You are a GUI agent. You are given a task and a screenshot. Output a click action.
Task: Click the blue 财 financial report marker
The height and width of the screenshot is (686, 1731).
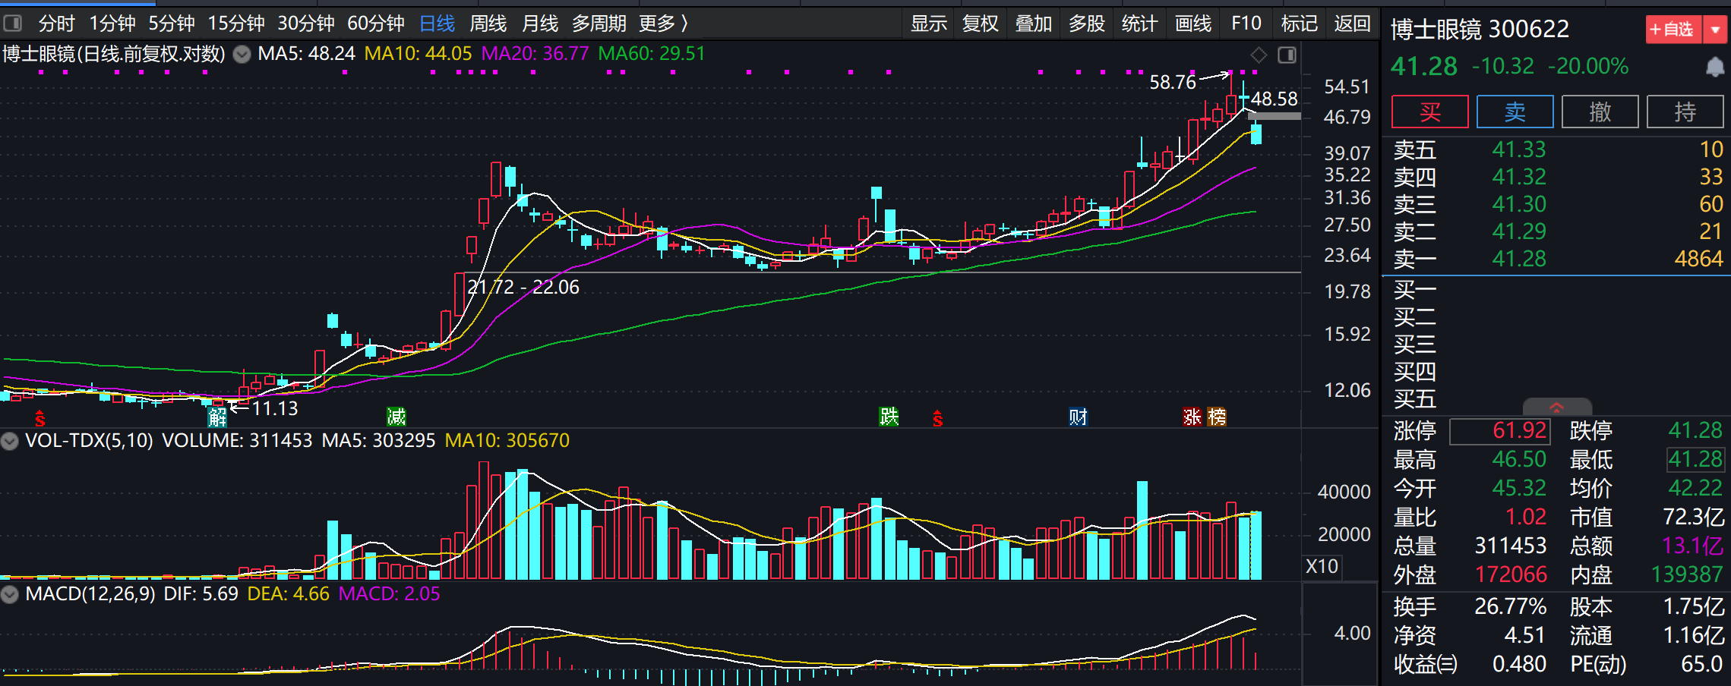[x=1078, y=417]
